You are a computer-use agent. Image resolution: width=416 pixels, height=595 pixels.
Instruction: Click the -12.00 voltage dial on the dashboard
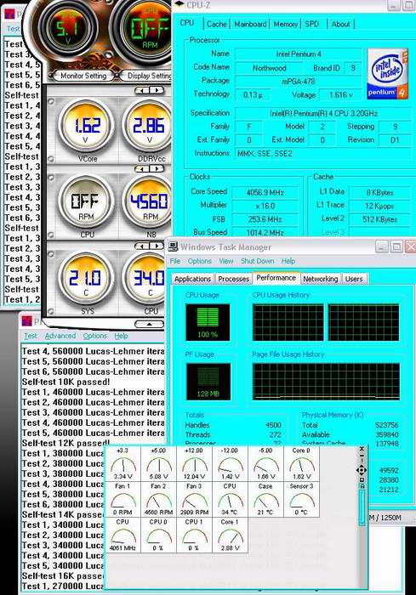pyautogui.click(x=230, y=464)
